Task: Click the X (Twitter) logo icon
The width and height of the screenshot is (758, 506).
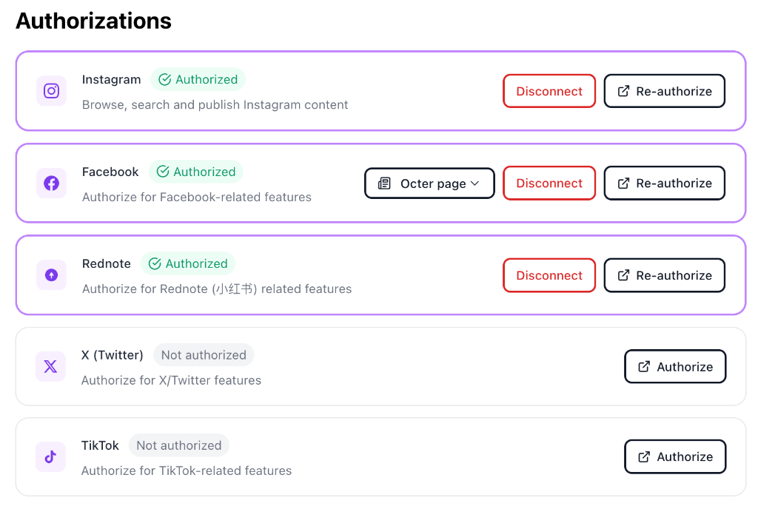Action: point(50,366)
